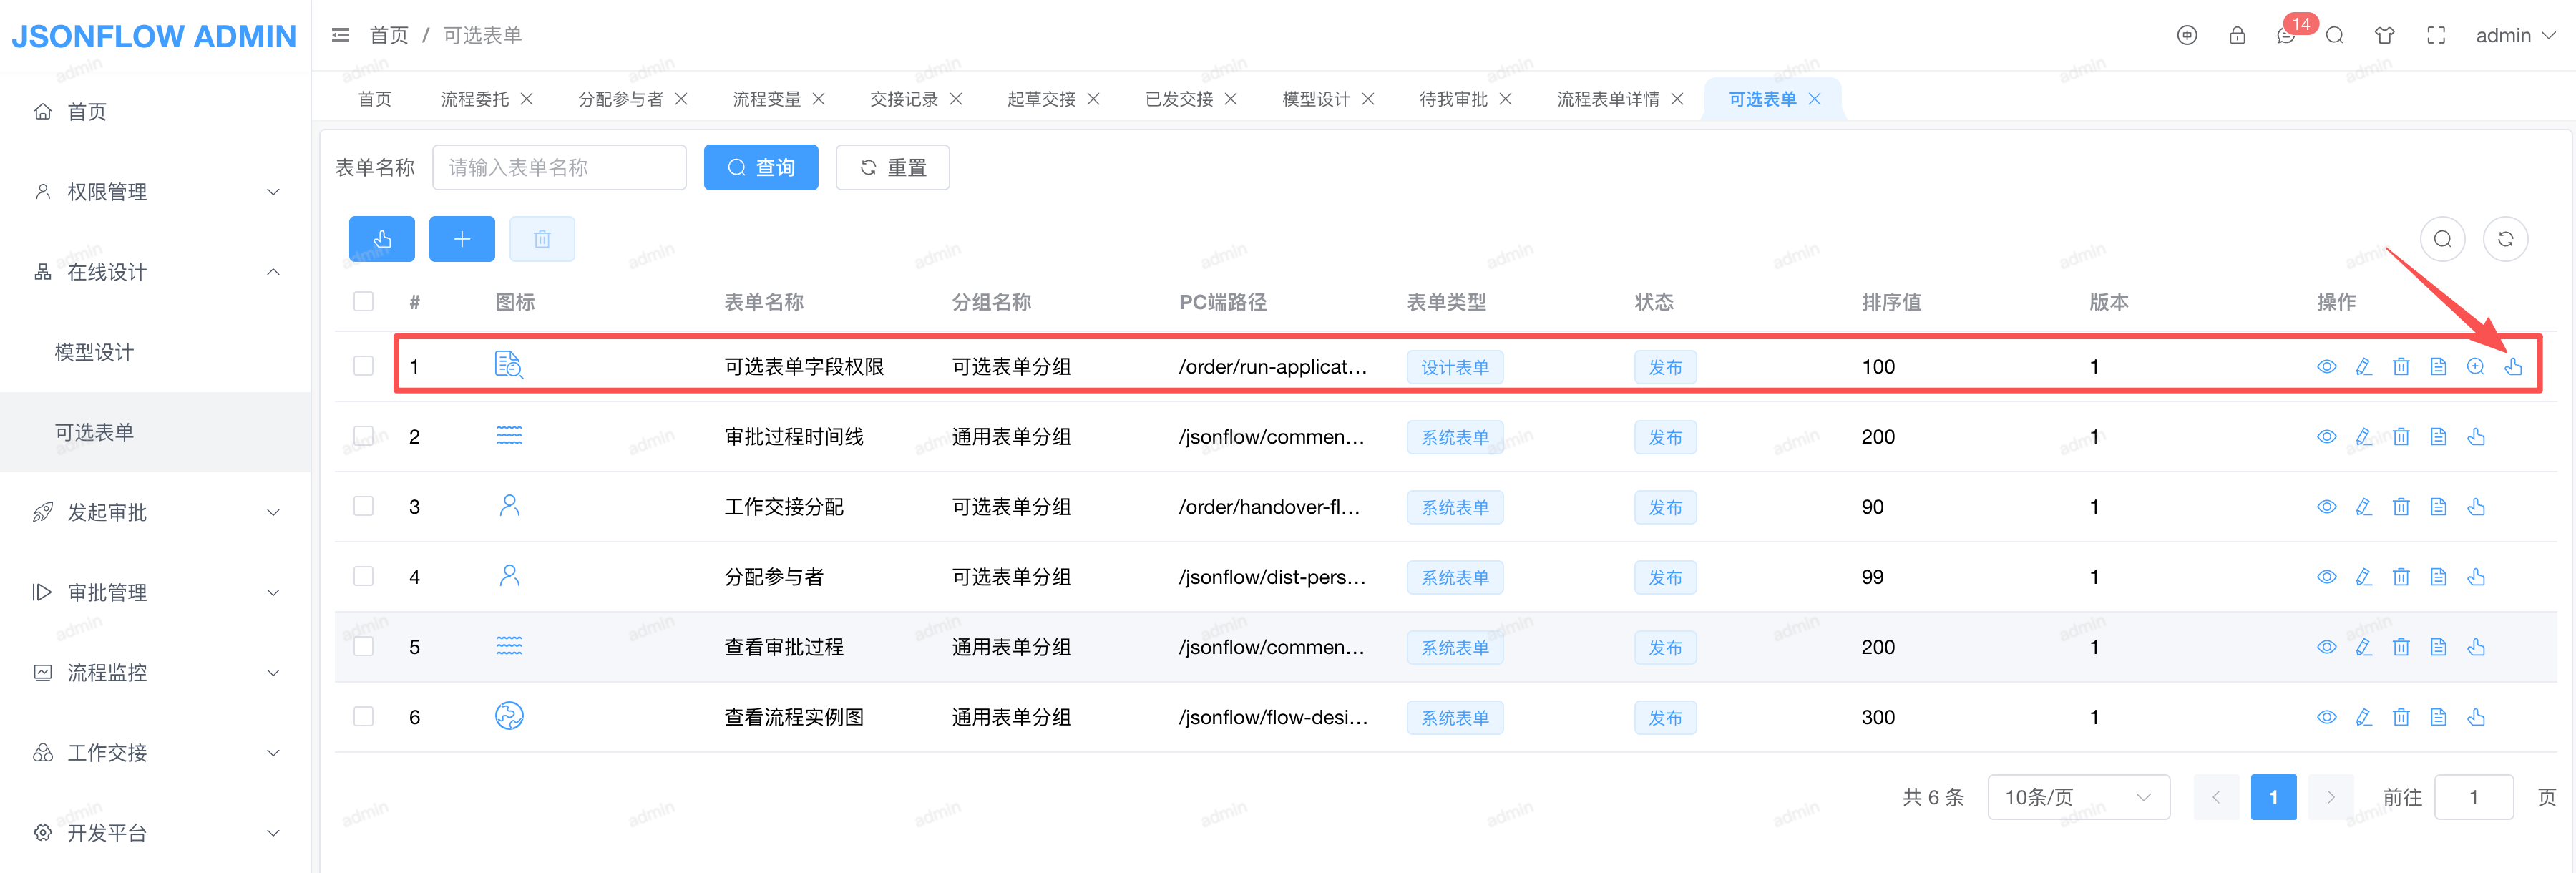The width and height of the screenshot is (2576, 873).
Task: Click refresh icon above table
Action: pos(2505,239)
